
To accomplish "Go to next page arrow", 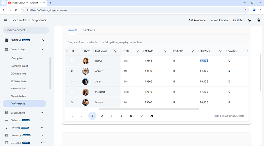I will 142,116.
